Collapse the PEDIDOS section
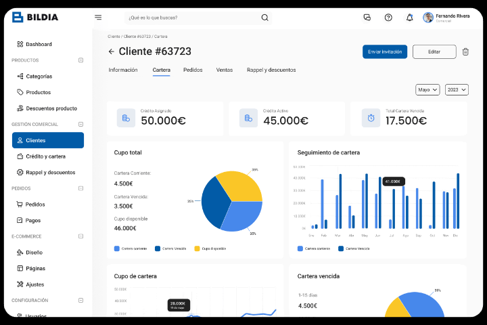 tap(80, 188)
